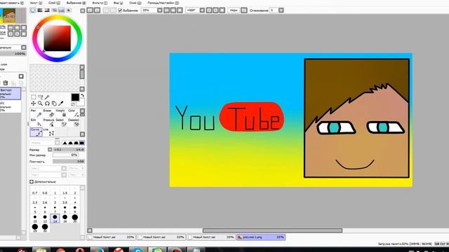Click the Норм view button
Image resolution: width=449 pixels, height=252 pixels.
coord(234,10)
